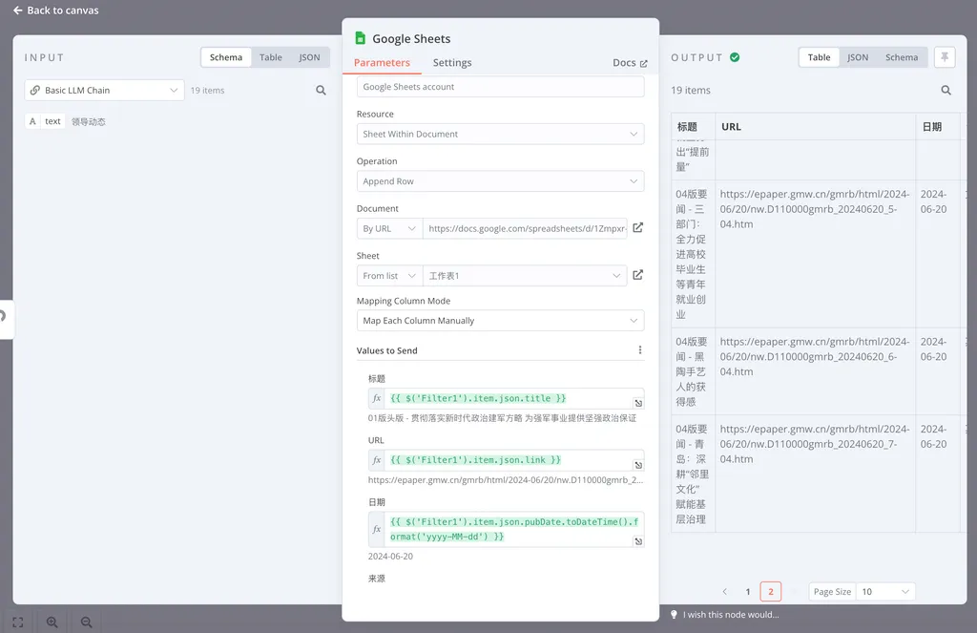Open the output panel search icon
977x633 pixels.
tap(946, 91)
